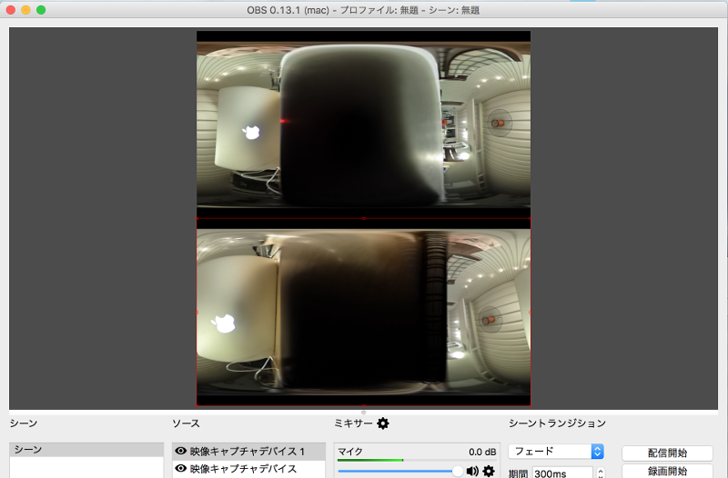Mute the マイク speaker icon
This screenshot has height=478, width=728.
point(472,471)
